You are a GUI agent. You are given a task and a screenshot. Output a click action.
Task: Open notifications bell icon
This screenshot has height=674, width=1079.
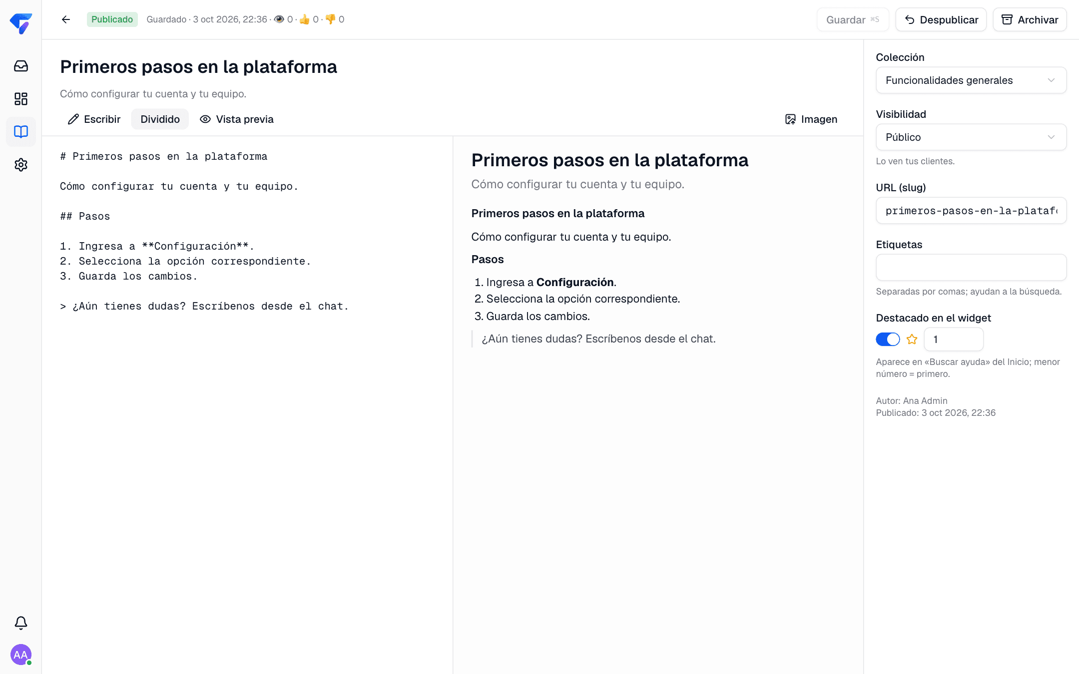pyautogui.click(x=21, y=623)
